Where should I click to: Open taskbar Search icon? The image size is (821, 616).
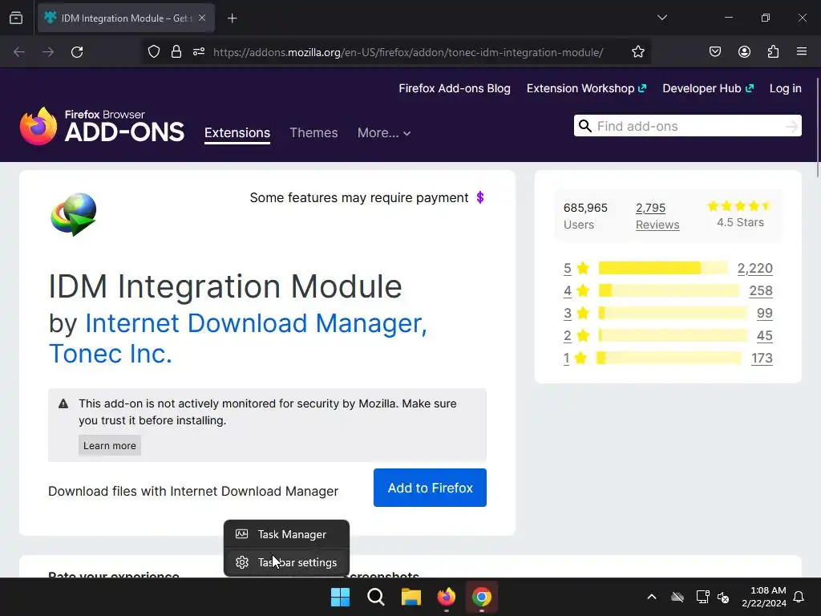pos(375,597)
